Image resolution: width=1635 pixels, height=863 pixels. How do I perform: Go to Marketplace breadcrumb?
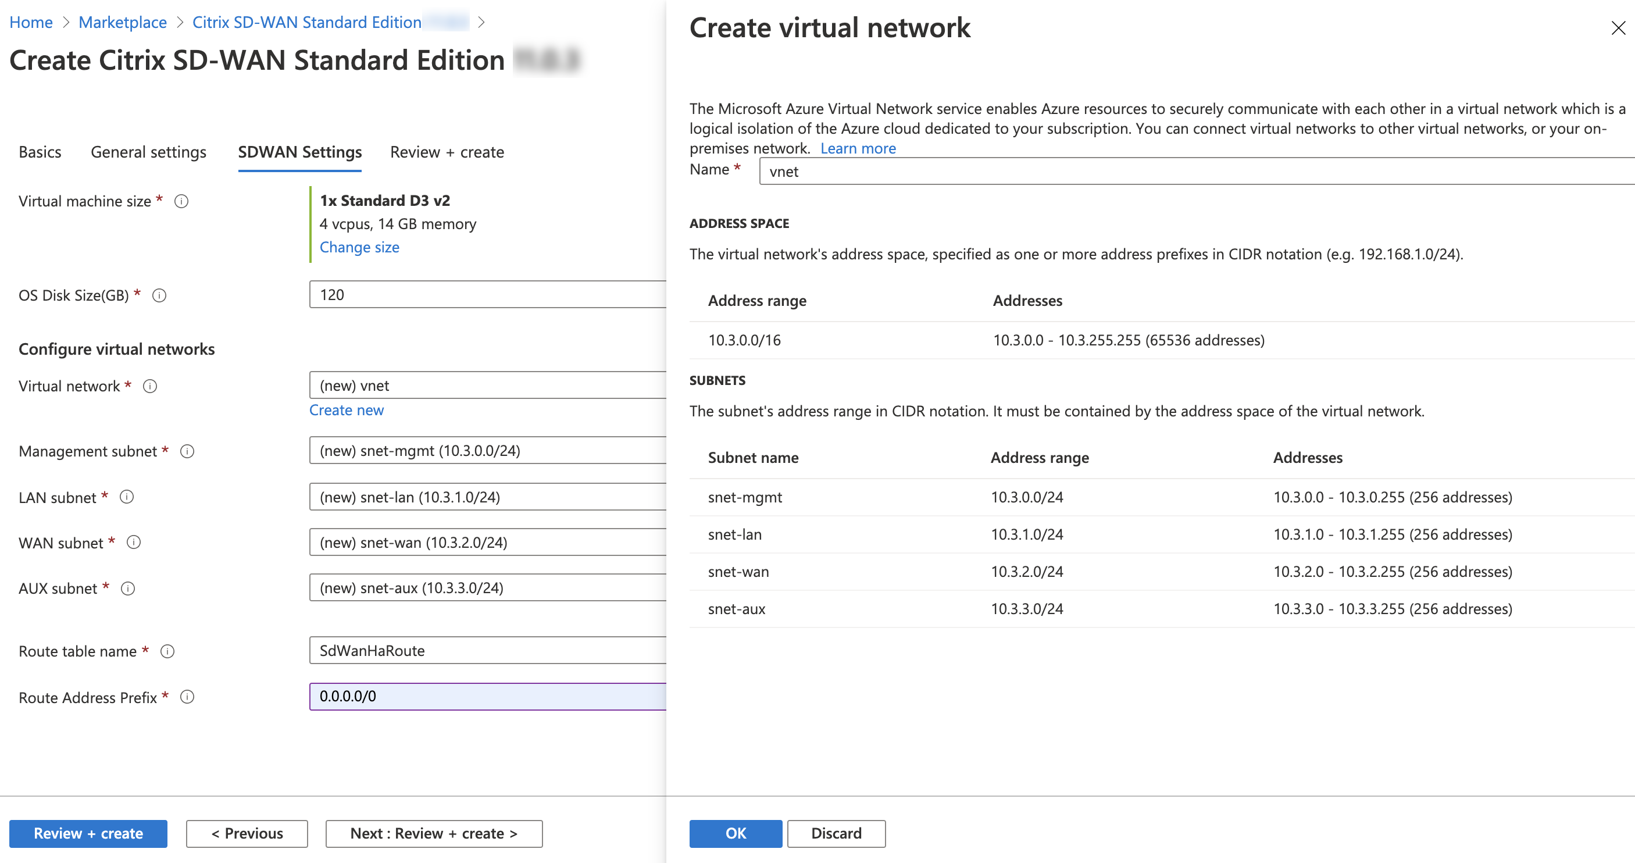pos(123,23)
